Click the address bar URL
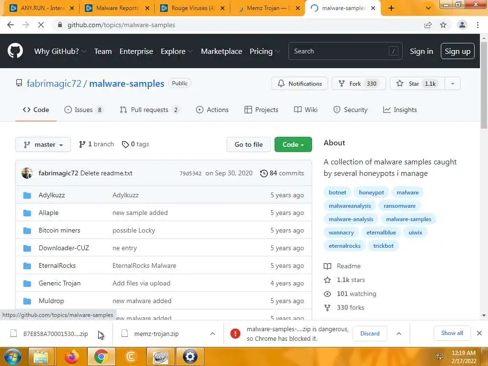This screenshot has width=488, height=366. pyautogui.click(x=122, y=25)
